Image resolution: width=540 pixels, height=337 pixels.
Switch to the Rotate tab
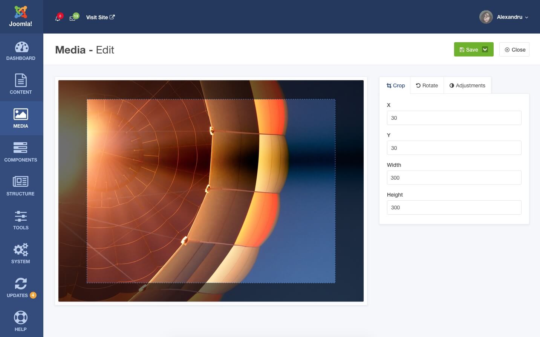tap(427, 85)
